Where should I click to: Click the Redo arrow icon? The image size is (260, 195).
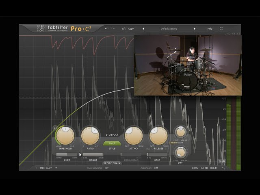(113, 28)
